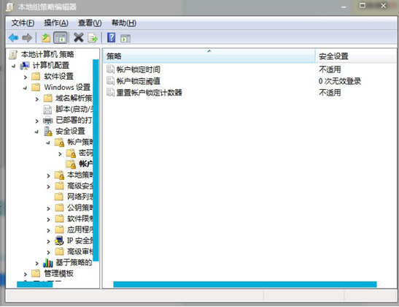Click the 管理模板 folder icon
The image size is (399, 307).
pos(36,273)
